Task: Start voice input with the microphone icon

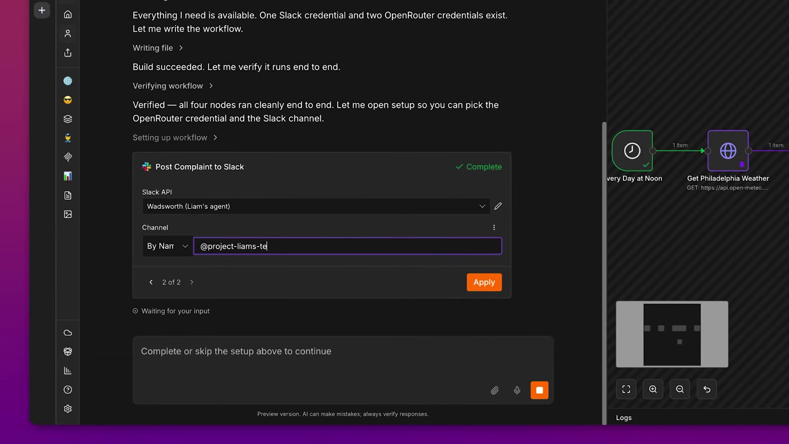Action: coord(517,390)
